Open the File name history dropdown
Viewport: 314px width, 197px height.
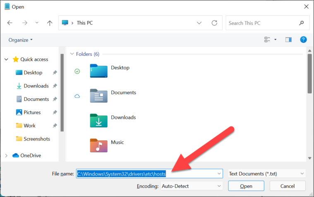click(219, 173)
